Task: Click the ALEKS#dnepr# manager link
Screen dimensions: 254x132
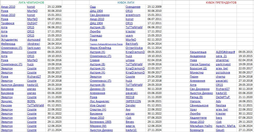Action: [x=225, y=52]
